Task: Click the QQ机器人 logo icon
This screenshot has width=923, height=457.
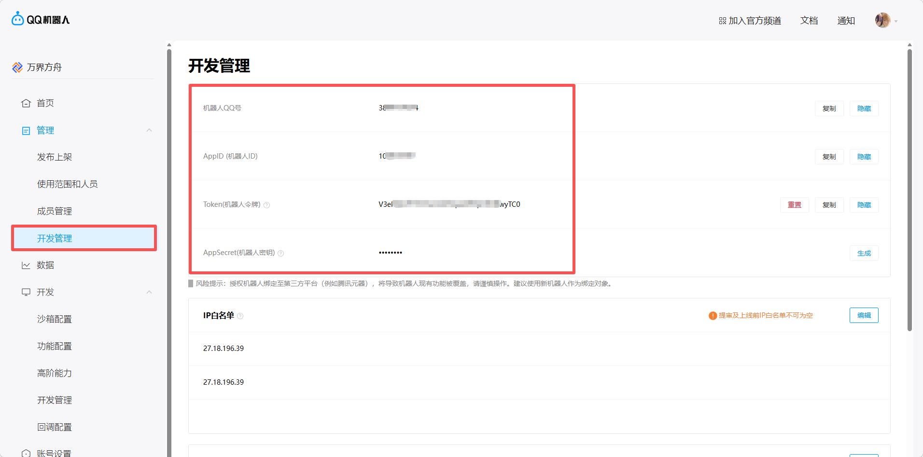Action: point(18,19)
